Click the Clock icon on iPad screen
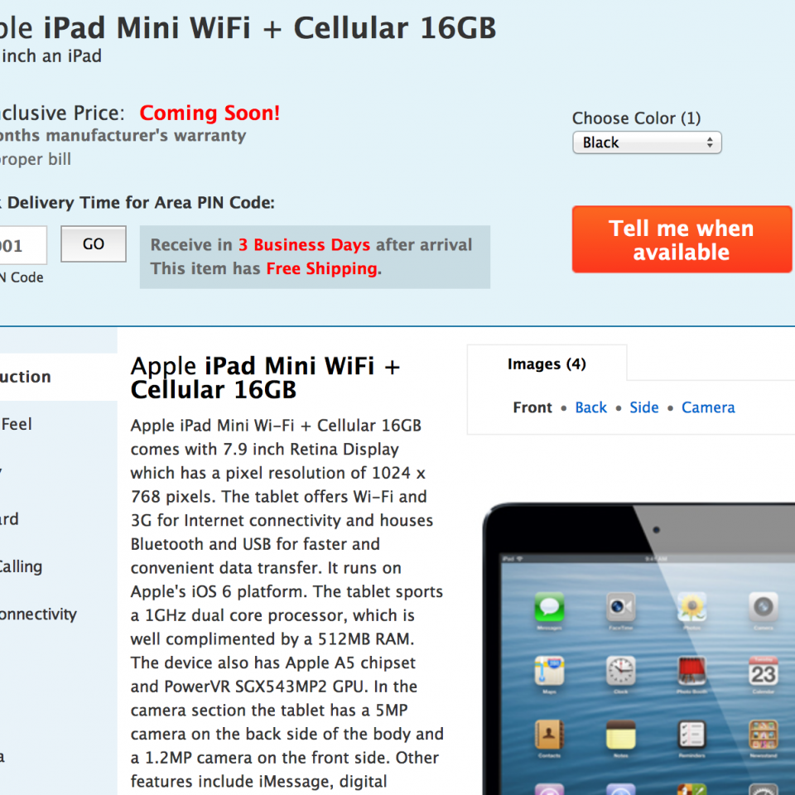795x795 pixels. [x=620, y=671]
